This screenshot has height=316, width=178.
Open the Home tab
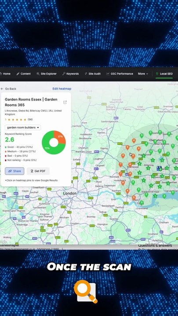(5, 74)
